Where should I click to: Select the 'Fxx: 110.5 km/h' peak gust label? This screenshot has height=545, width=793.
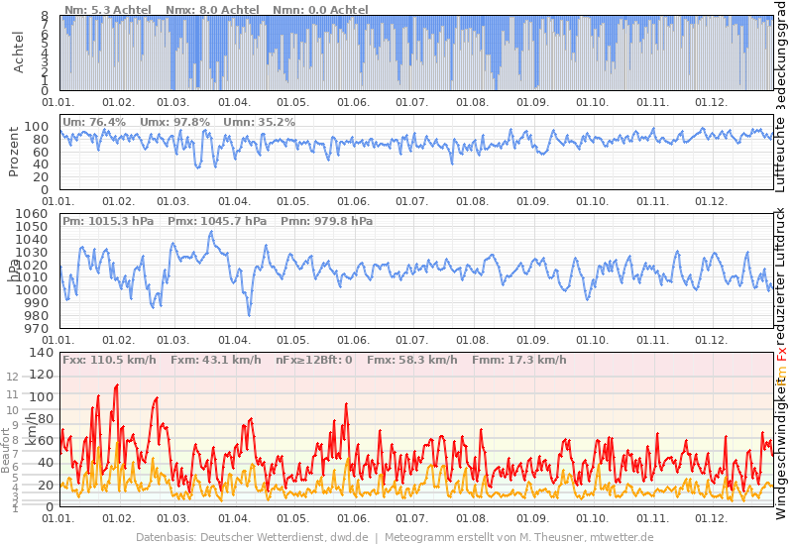coord(109,360)
